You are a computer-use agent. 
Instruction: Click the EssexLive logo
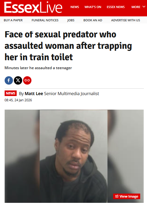point(33,7)
